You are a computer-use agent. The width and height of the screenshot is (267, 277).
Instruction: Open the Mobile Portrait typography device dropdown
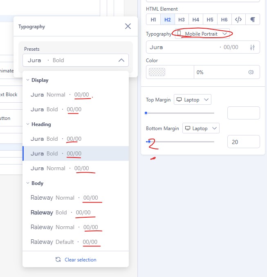tap(202, 34)
